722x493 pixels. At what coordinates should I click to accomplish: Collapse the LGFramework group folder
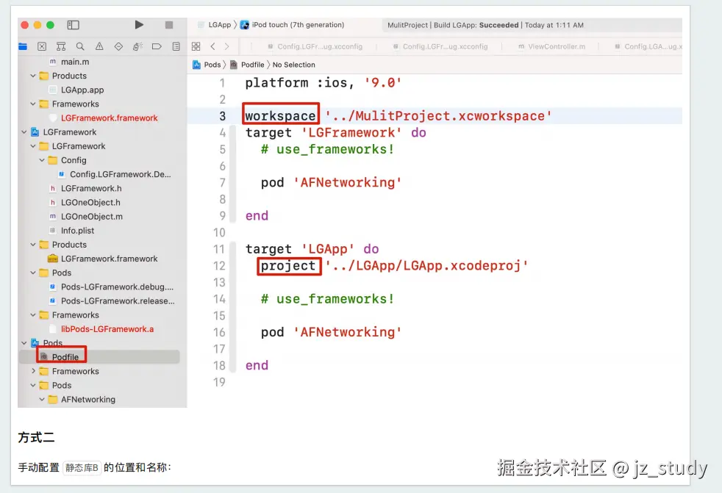coord(32,146)
